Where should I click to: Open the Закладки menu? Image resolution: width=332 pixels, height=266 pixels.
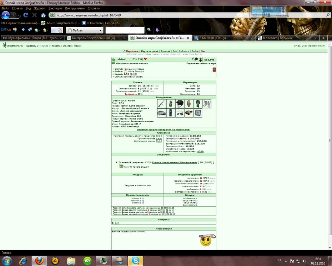pos(55,8)
